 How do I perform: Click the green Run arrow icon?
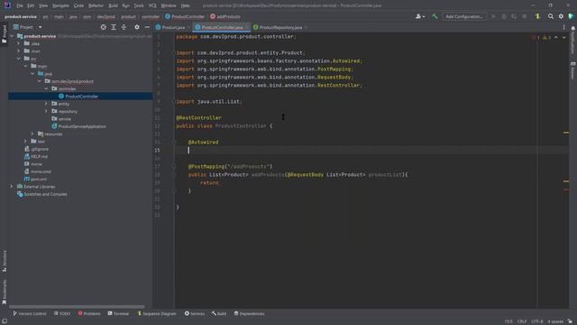click(x=493, y=16)
